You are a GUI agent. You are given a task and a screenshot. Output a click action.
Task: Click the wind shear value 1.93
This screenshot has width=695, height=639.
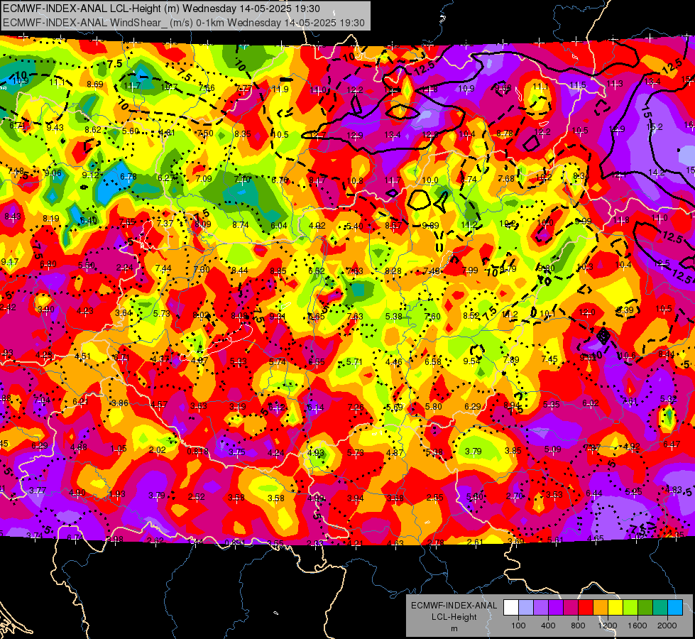pos(117,494)
